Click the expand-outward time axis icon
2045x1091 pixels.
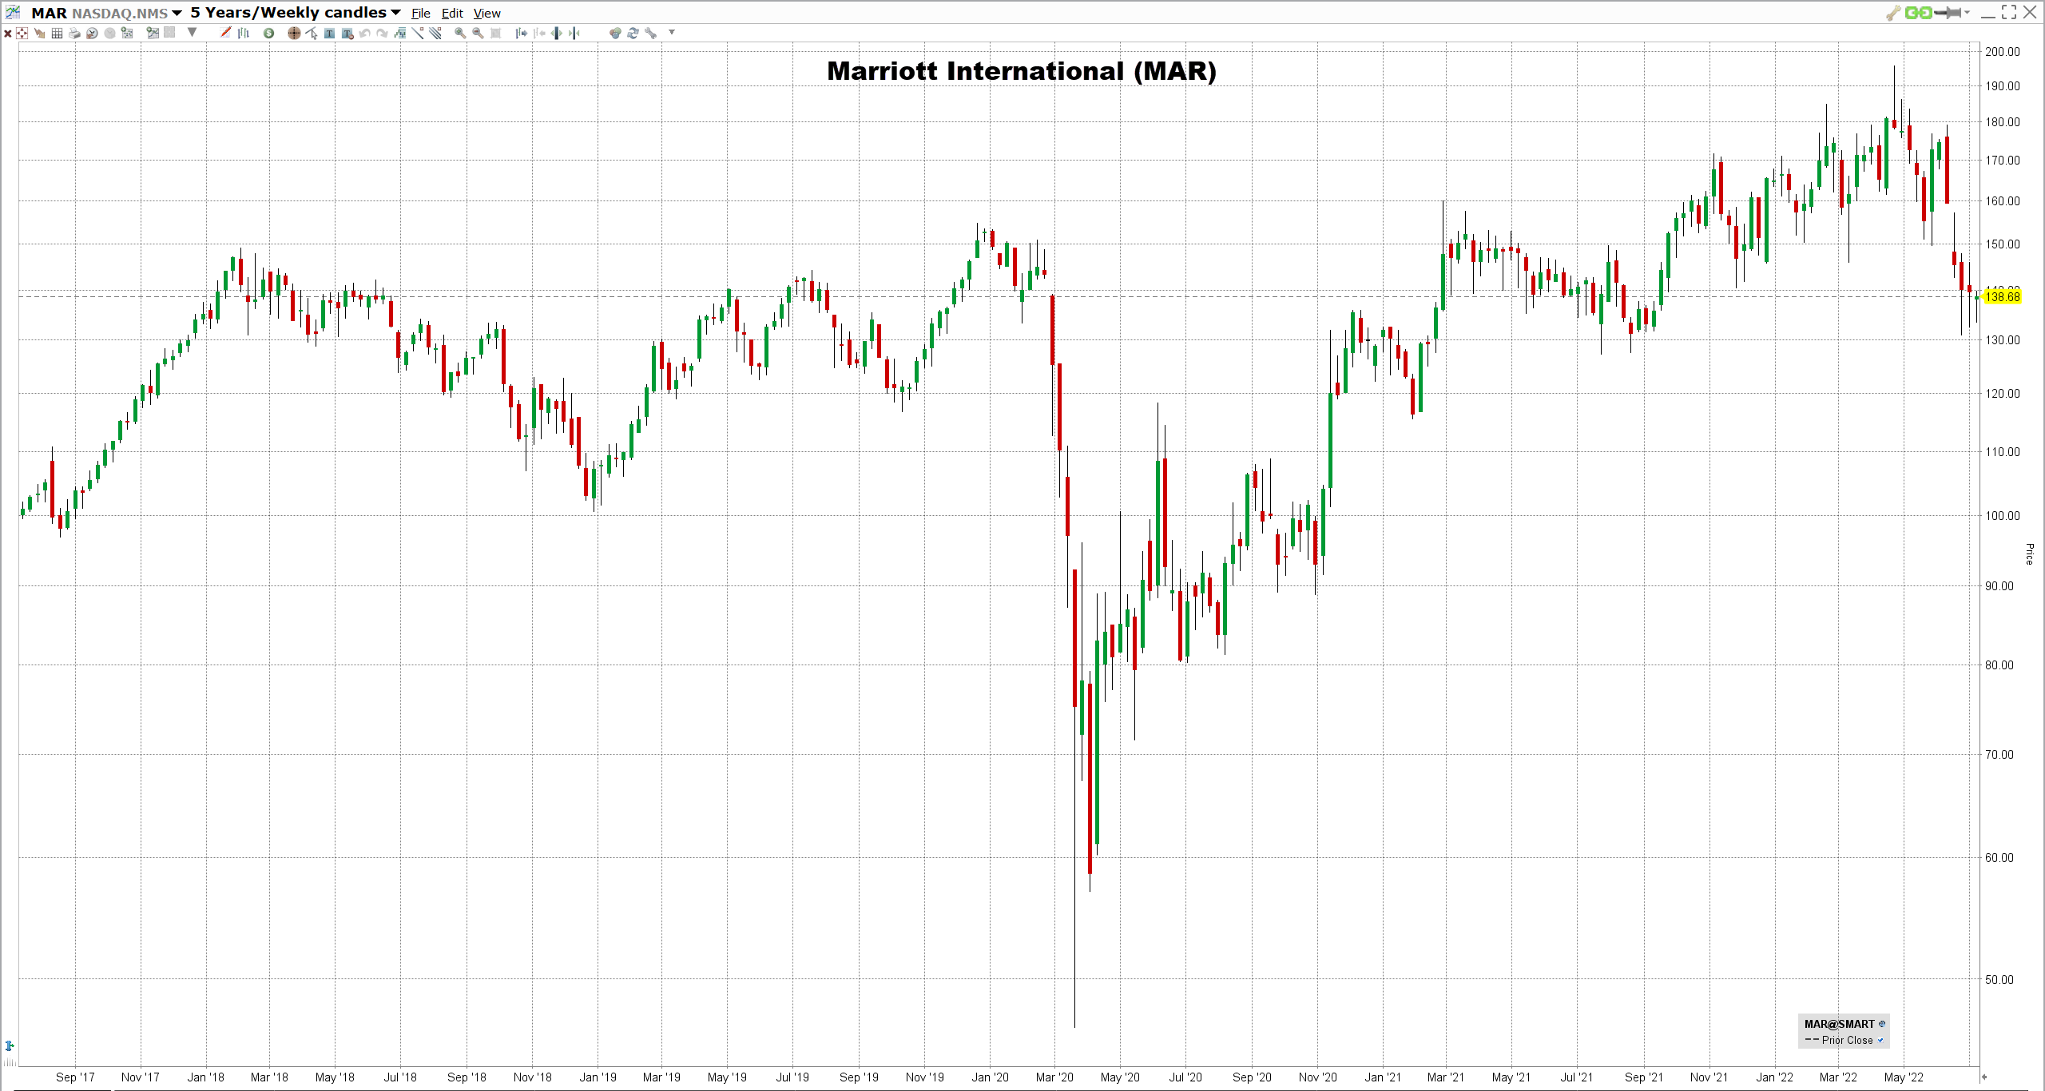pos(556,33)
